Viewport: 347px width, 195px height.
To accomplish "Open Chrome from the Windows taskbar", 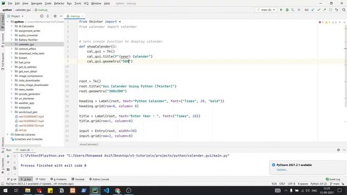I will (x=118, y=190).
